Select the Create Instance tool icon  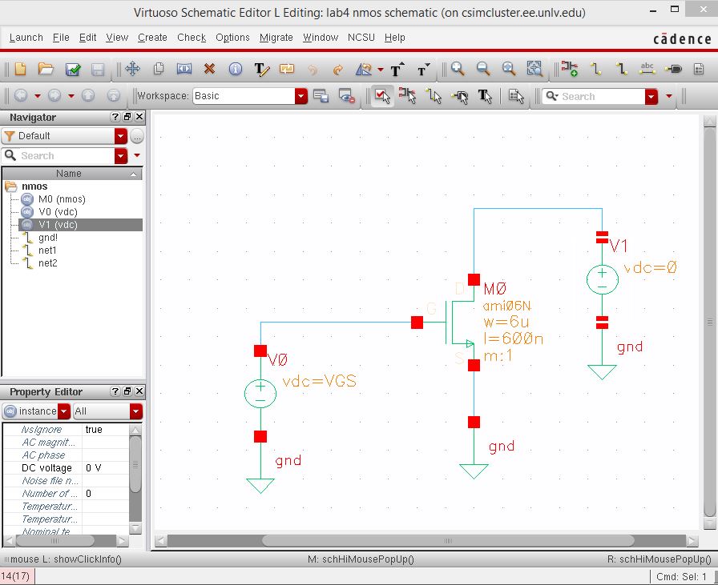click(570, 70)
